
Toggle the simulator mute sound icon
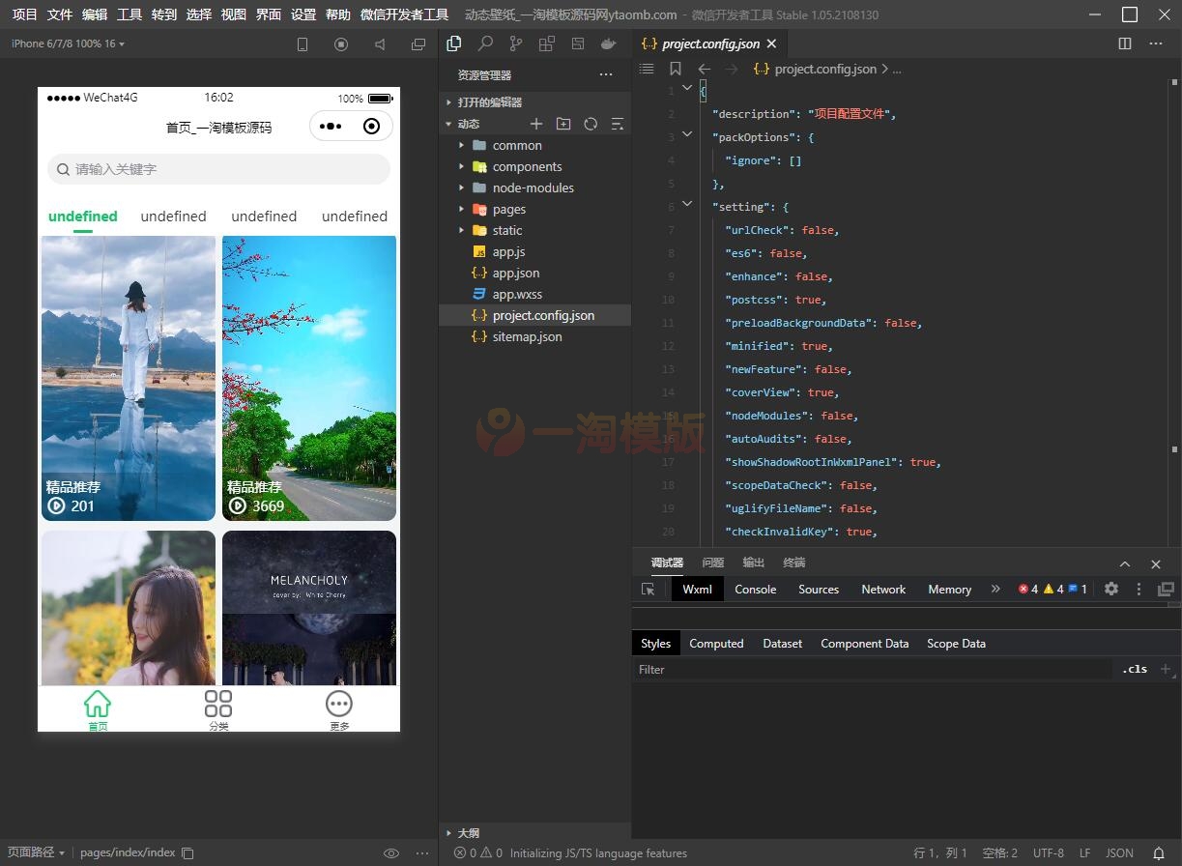coord(380,44)
